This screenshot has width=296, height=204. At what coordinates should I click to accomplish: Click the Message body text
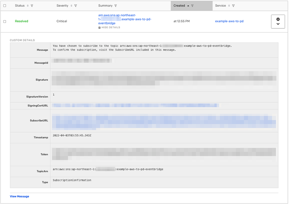pos(142,48)
